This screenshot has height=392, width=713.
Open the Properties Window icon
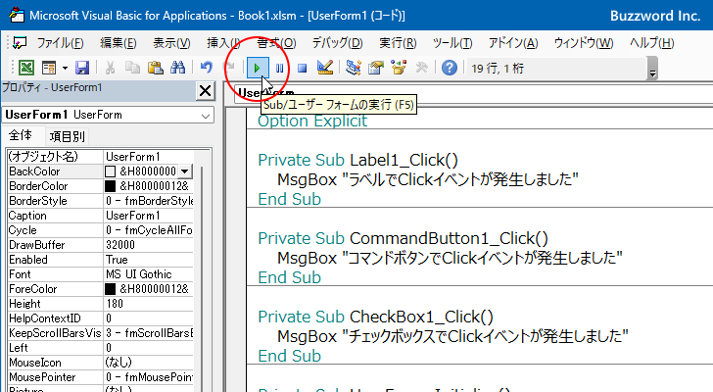coord(376,69)
